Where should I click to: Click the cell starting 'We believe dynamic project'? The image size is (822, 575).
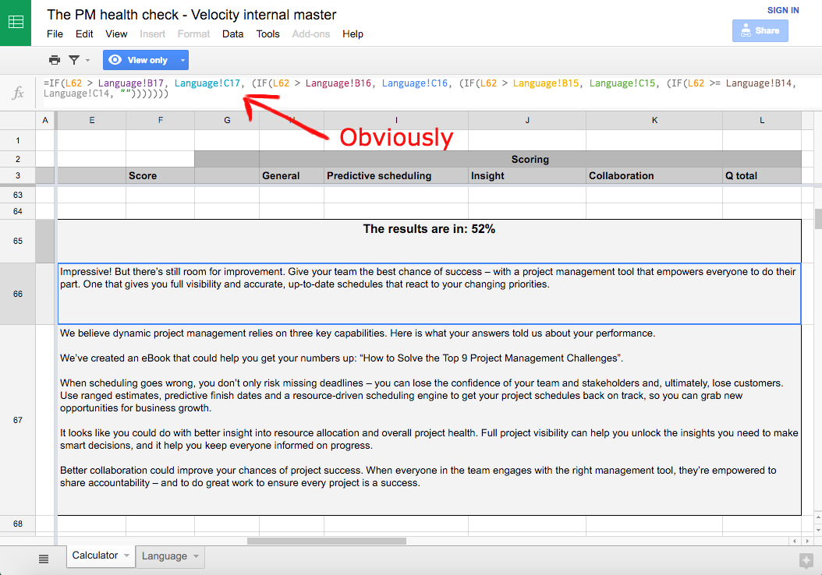coord(430,420)
